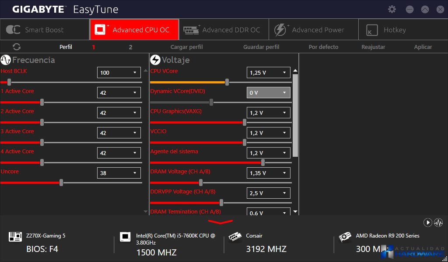
Task: Click the Voltaje panel scrollbar down arrow
Action: tap(295, 211)
